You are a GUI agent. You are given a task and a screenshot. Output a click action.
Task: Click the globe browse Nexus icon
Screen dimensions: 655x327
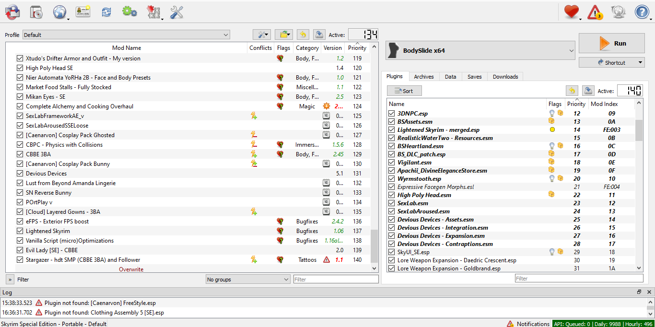tap(59, 12)
